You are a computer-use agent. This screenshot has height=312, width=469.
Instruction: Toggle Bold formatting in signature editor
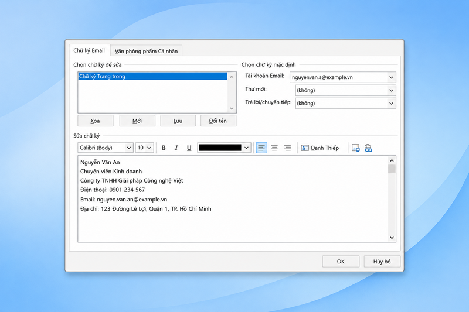click(x=164, y=148)
